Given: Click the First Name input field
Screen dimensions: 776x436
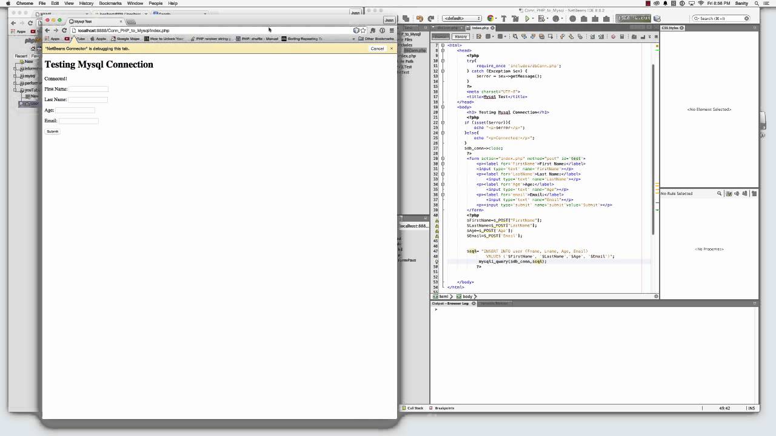Looking at the screenshot, I should click(x=89, y=89).
